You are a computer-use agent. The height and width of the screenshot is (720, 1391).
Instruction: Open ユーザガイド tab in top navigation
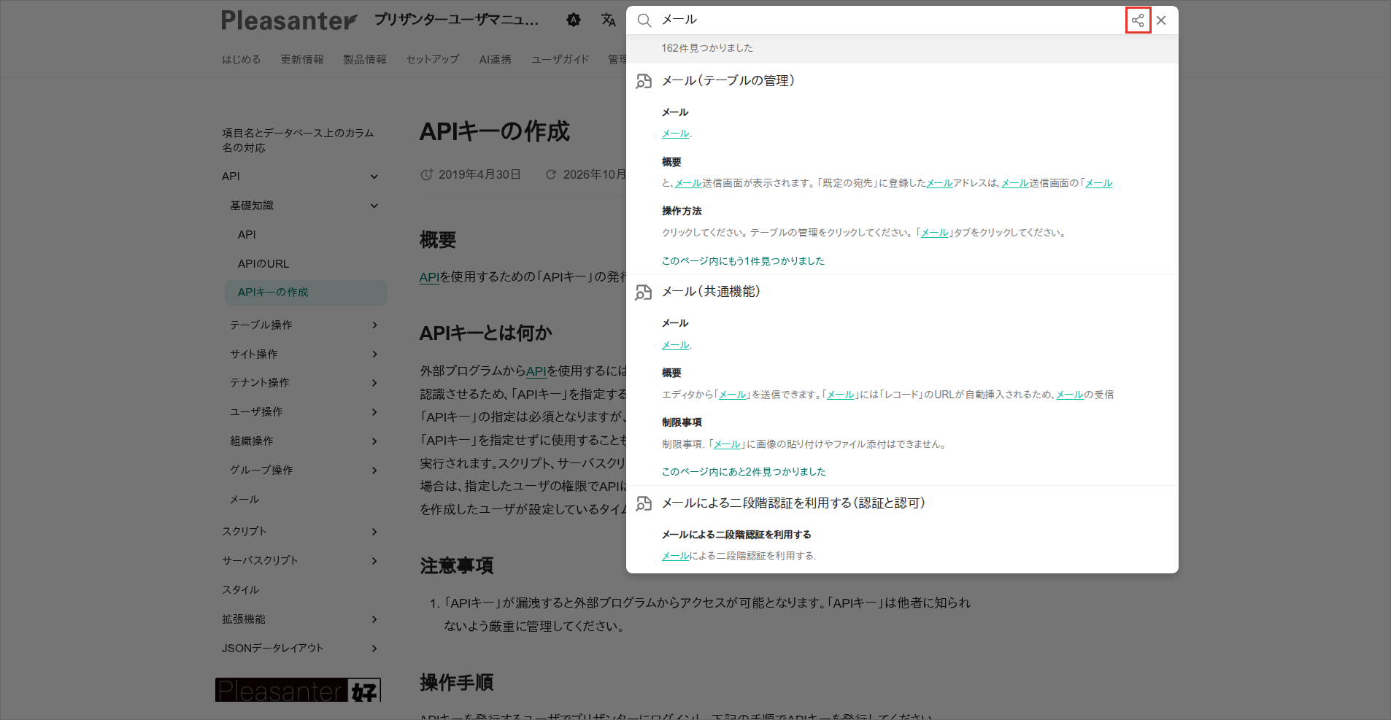(x=560, y=59)
